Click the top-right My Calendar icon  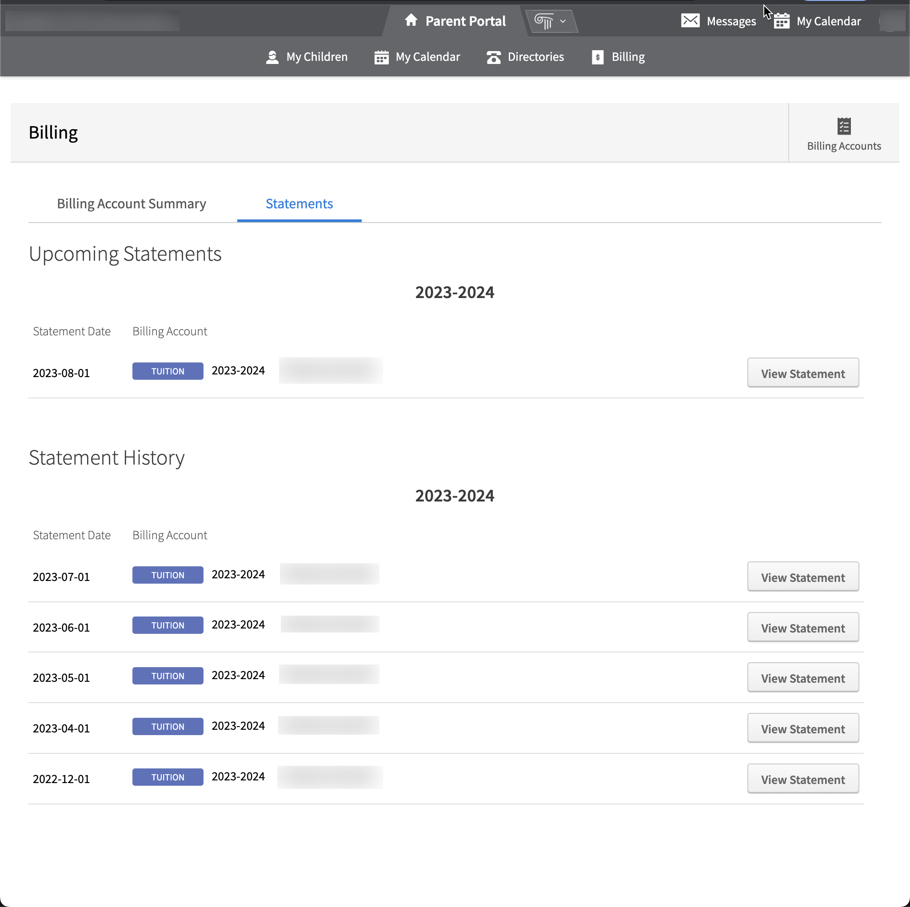tap(782, 21)
